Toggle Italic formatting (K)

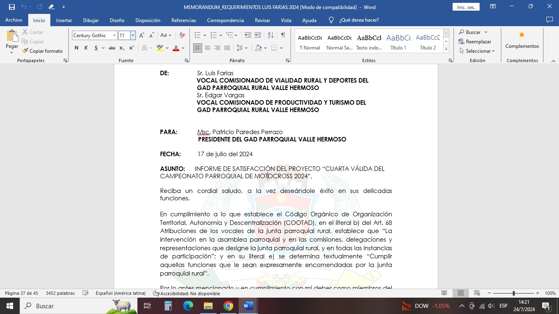(x=86, y=48)
